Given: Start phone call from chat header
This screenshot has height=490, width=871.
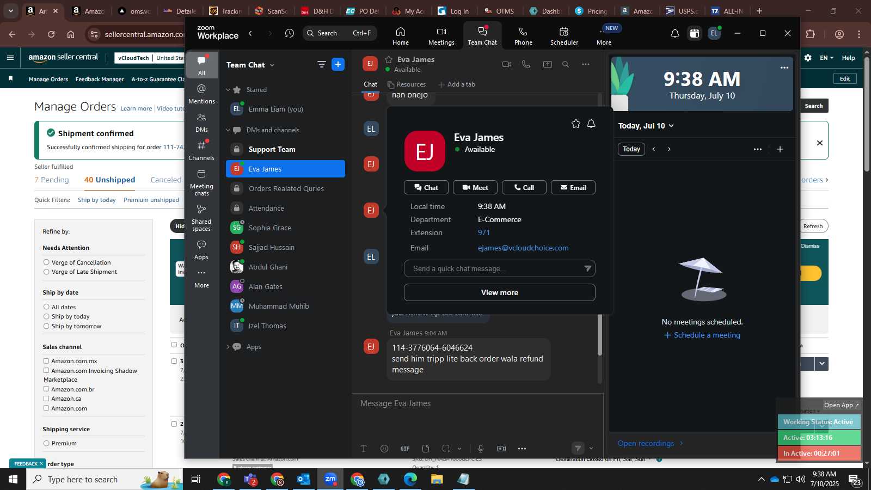Looking at the screenshot, I should (526, 64).
